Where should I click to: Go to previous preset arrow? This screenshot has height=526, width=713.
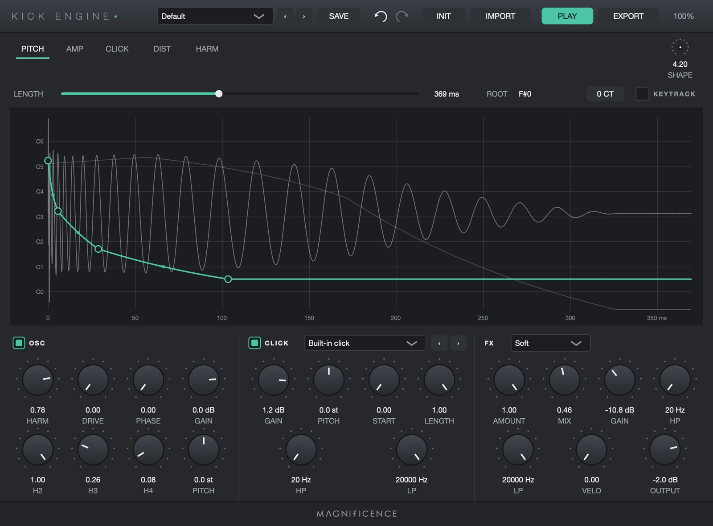(x=285, y=16)
